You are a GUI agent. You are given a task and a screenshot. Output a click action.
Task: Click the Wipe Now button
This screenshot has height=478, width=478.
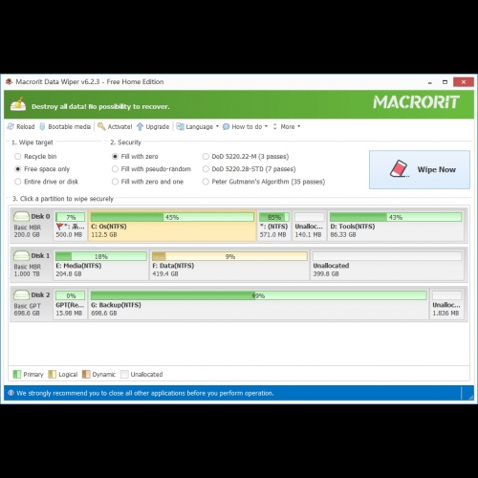pyautogui.click(x=420, y=169)
